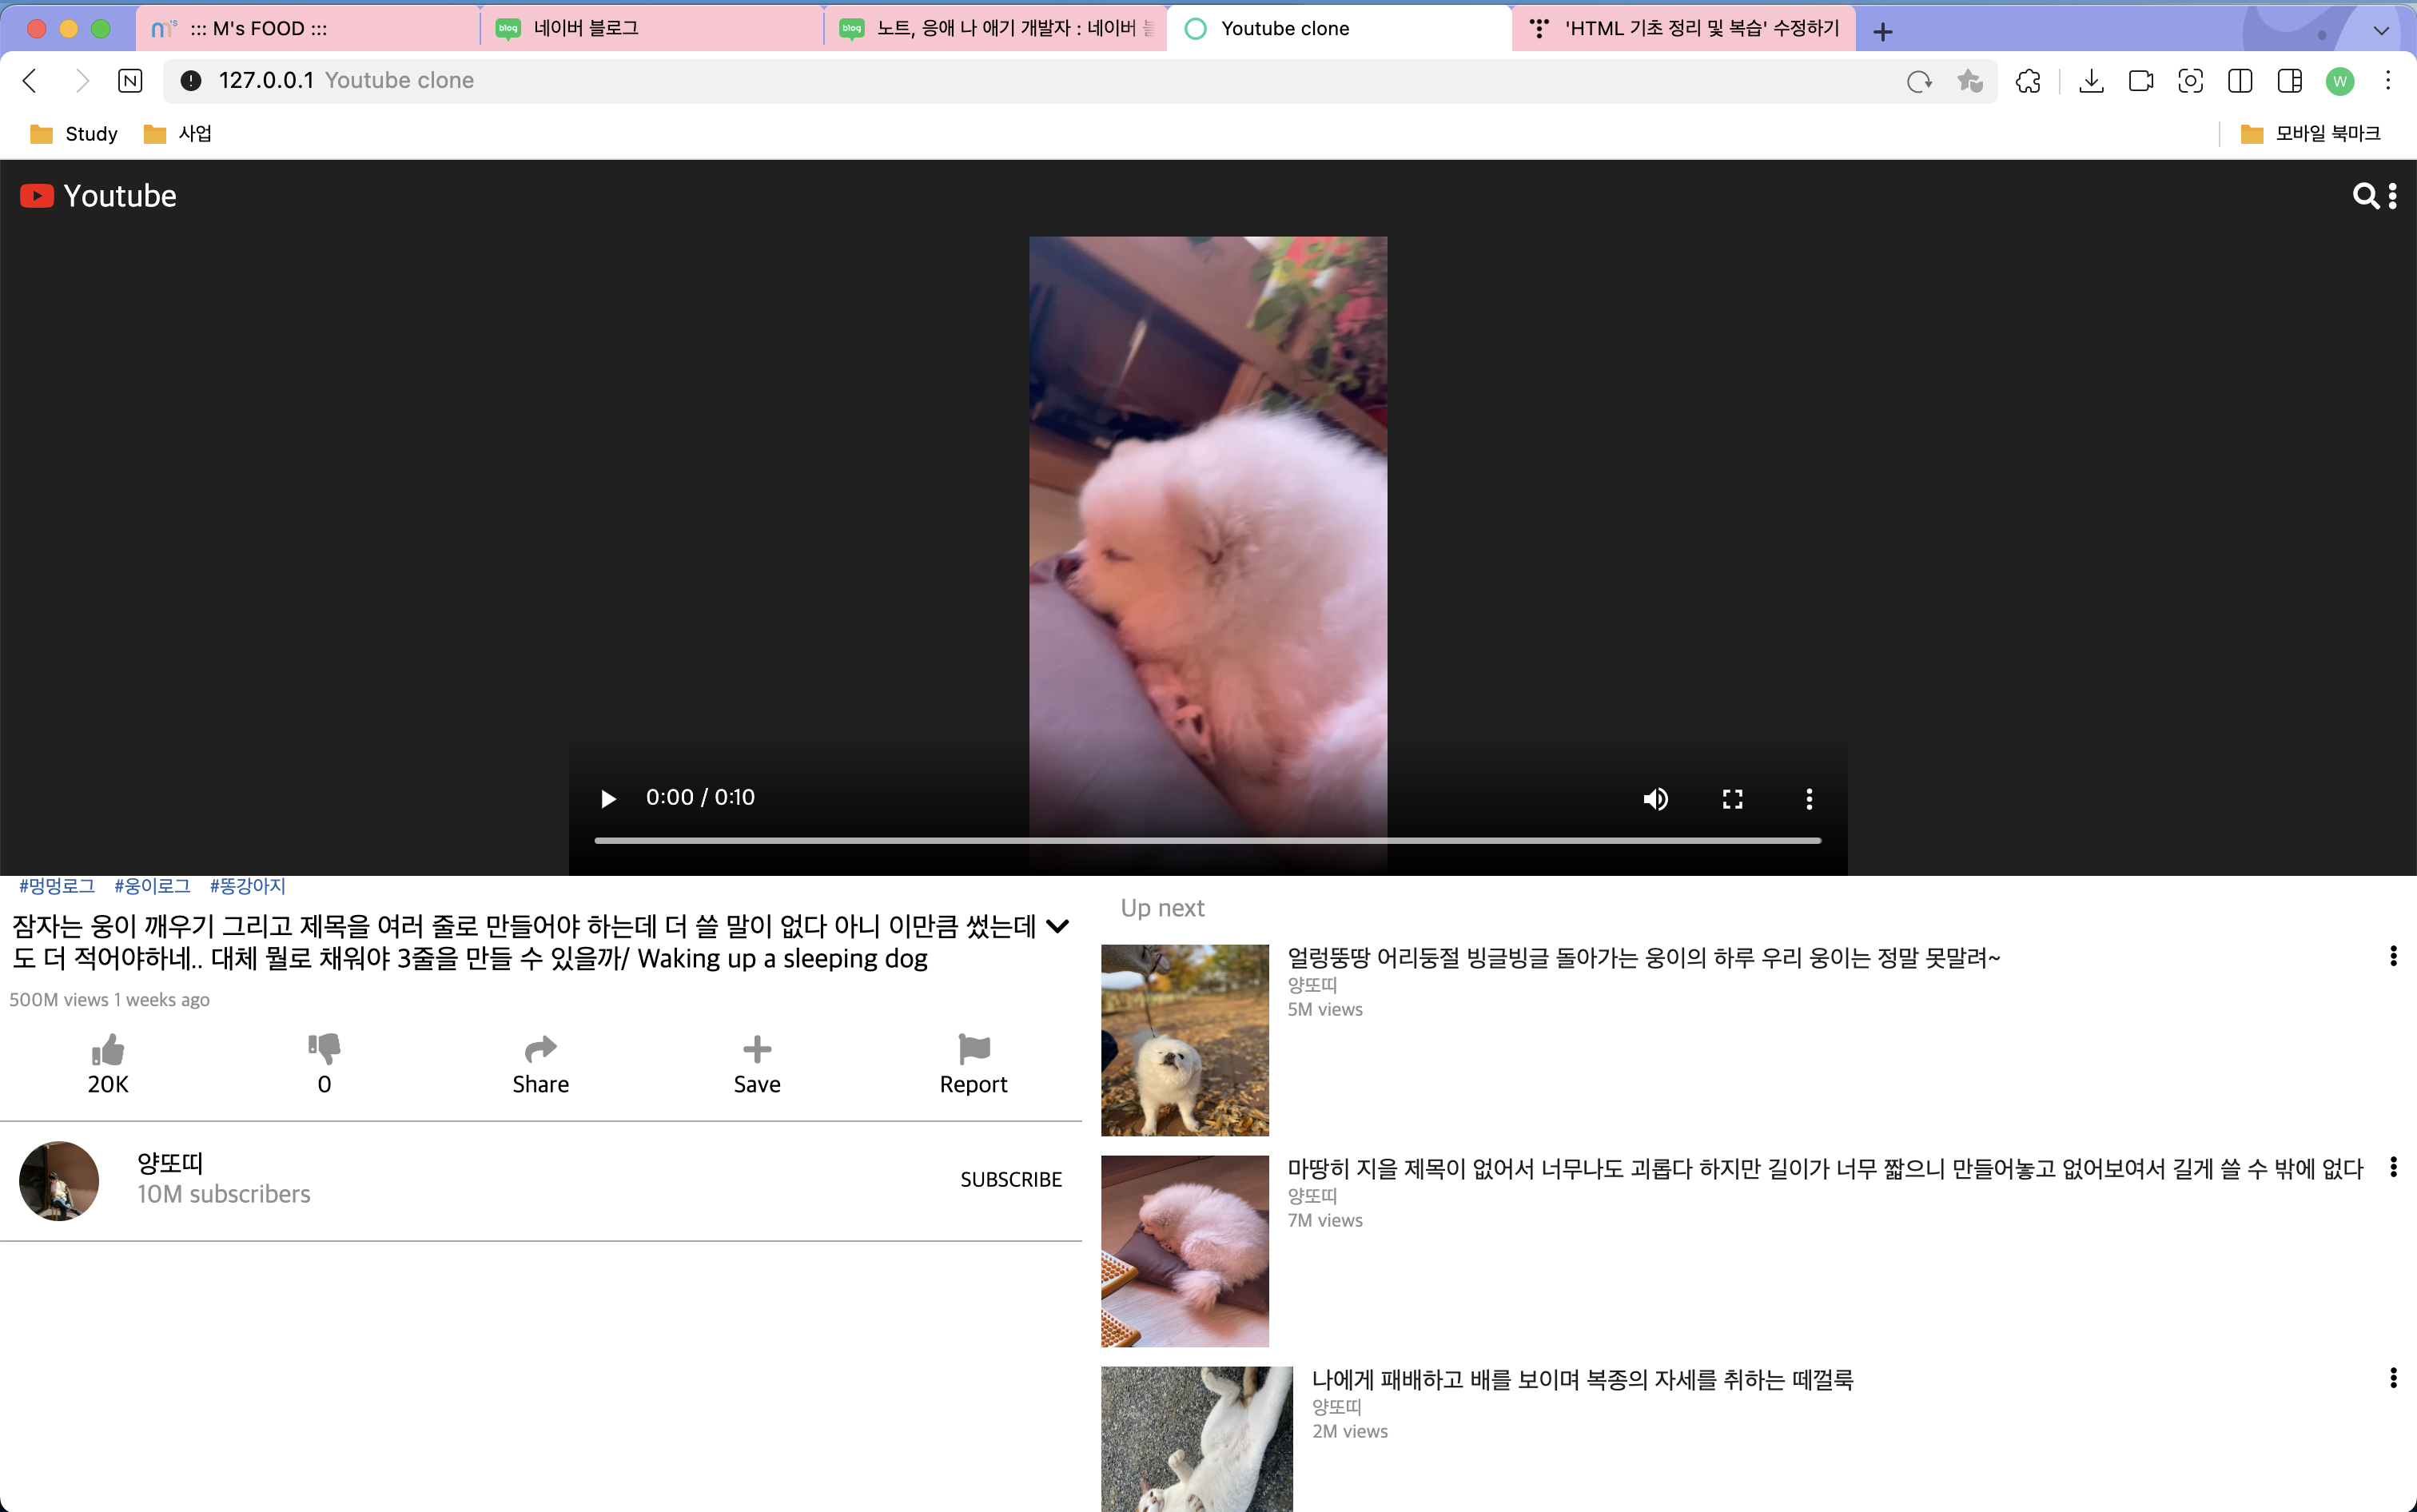Switch to the M's FOOD tab
This screenshot has height=1512, width=2417.
[260, 28]
